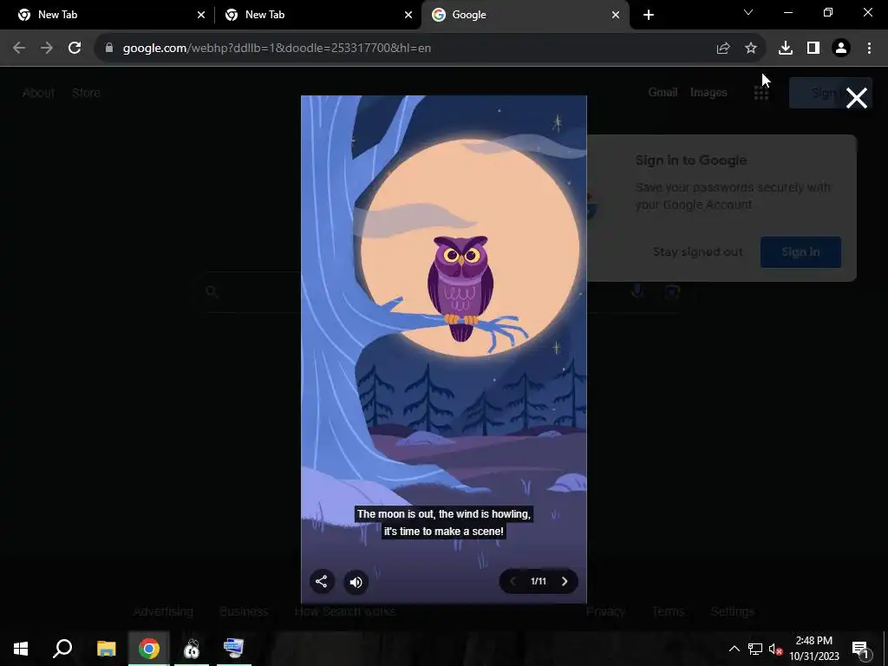
Task: Open notification center icon
Action: click(x=860, y=649)
